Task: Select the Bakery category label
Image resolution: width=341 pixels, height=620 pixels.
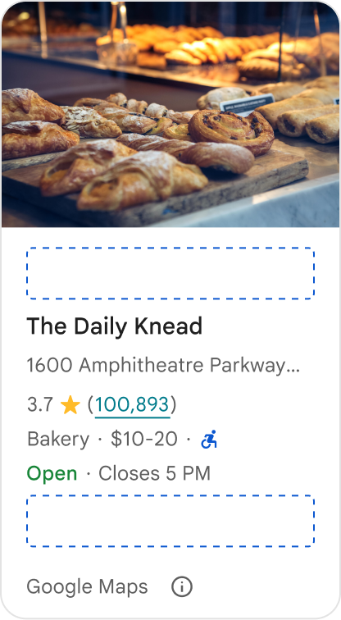Action: pyautogui.click(x=58, y=440)
